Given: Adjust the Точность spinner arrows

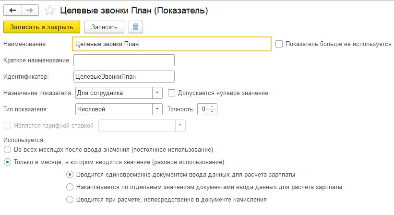Looking at the screenshot, I should [x=214, y=109].
